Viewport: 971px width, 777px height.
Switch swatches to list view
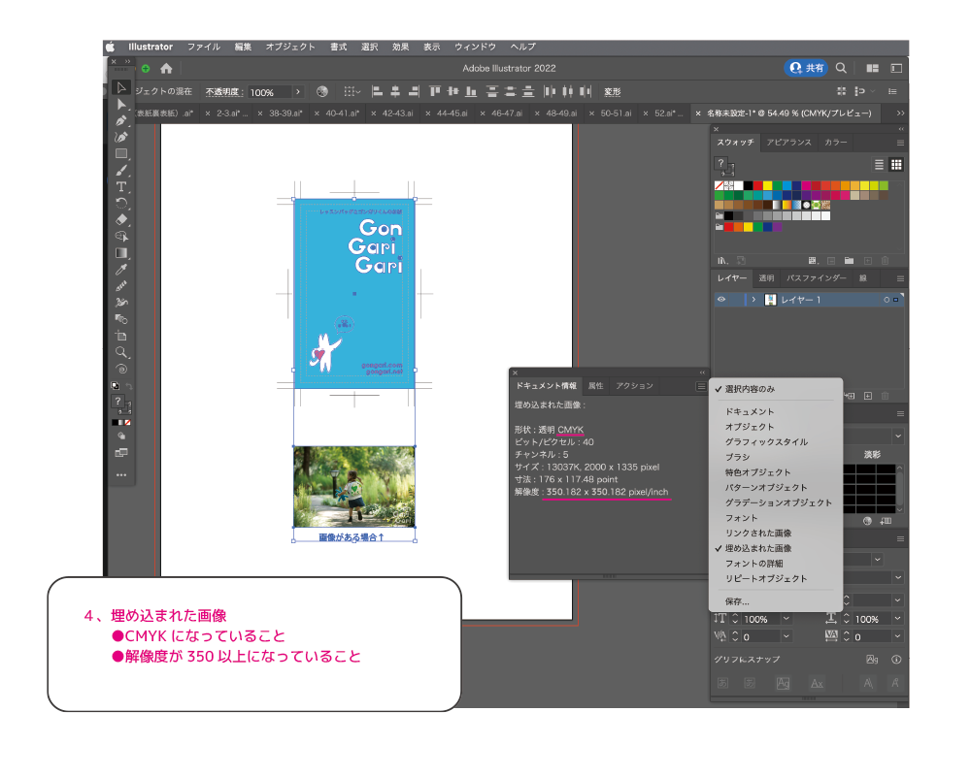(x=879, y=165)
